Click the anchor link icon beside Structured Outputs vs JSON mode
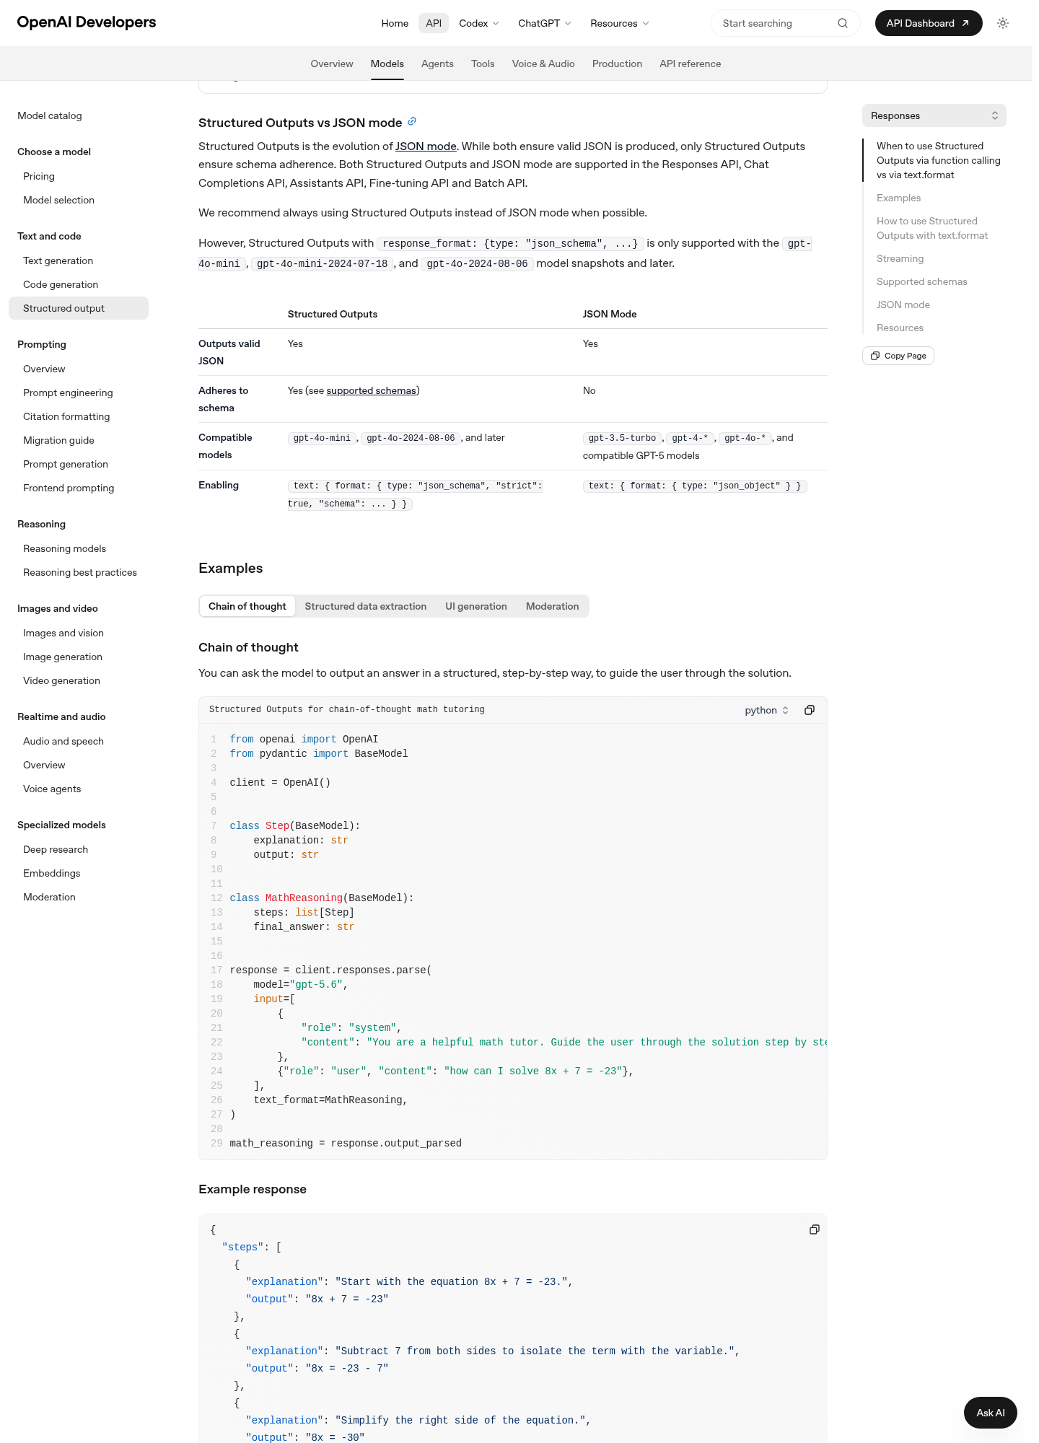The height and width of the screenshot is (1443, 1039). point(412,121)
